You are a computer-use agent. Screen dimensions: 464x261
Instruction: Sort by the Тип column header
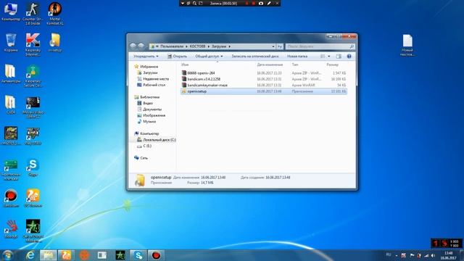coord(295,65)
